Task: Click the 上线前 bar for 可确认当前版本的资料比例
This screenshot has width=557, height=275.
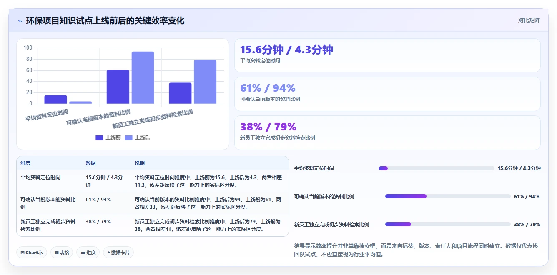Action: [118, 87]
